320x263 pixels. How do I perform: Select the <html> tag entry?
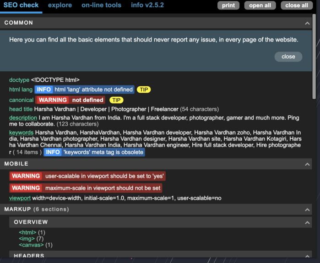(27, 232)
